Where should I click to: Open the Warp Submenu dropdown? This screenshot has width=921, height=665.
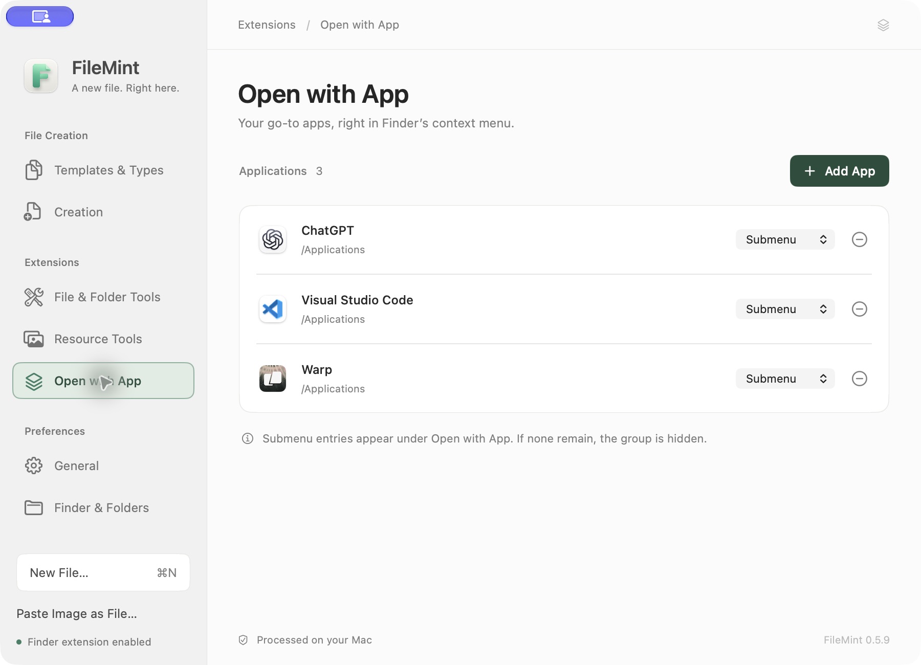click(x=785, y=379)
